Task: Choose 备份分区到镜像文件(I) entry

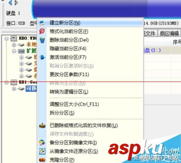Action: (x=90, y=143)
